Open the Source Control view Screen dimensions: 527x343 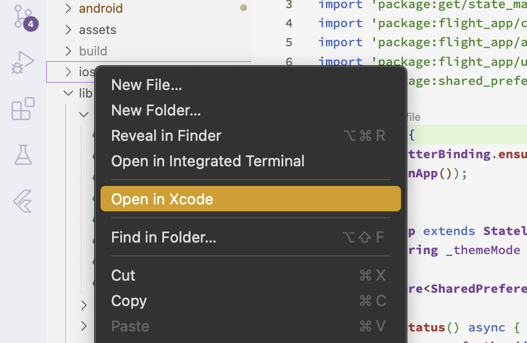(23, 17)
